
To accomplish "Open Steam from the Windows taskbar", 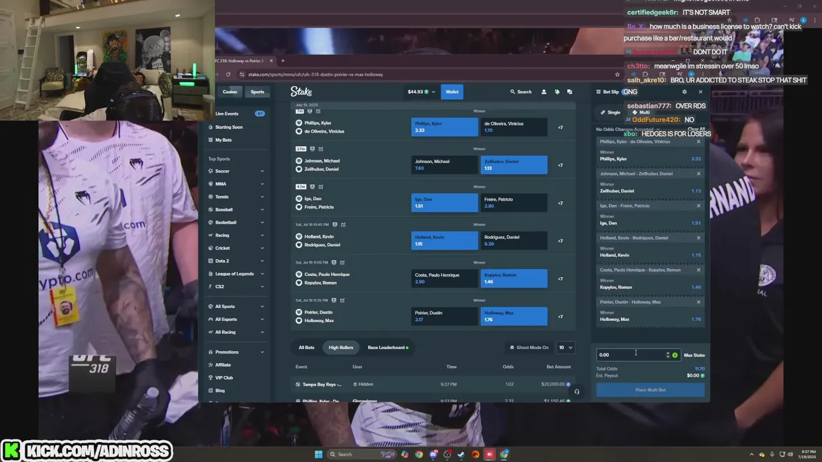I will point(461,454).
